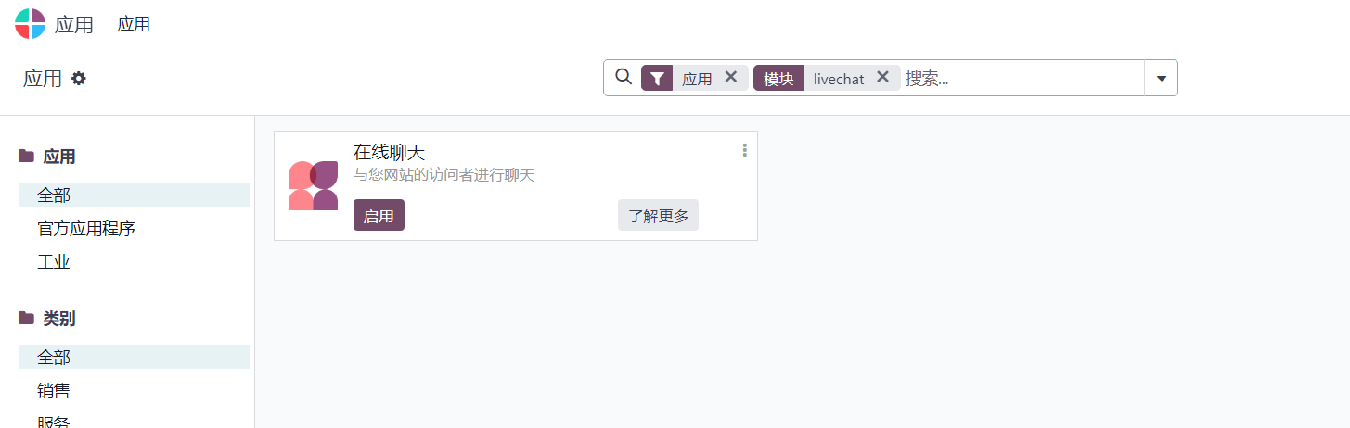The height and width of the screenshot is (428, 1350).
Task: Click the 模块 facet label
Action: [x=778, y=79]
